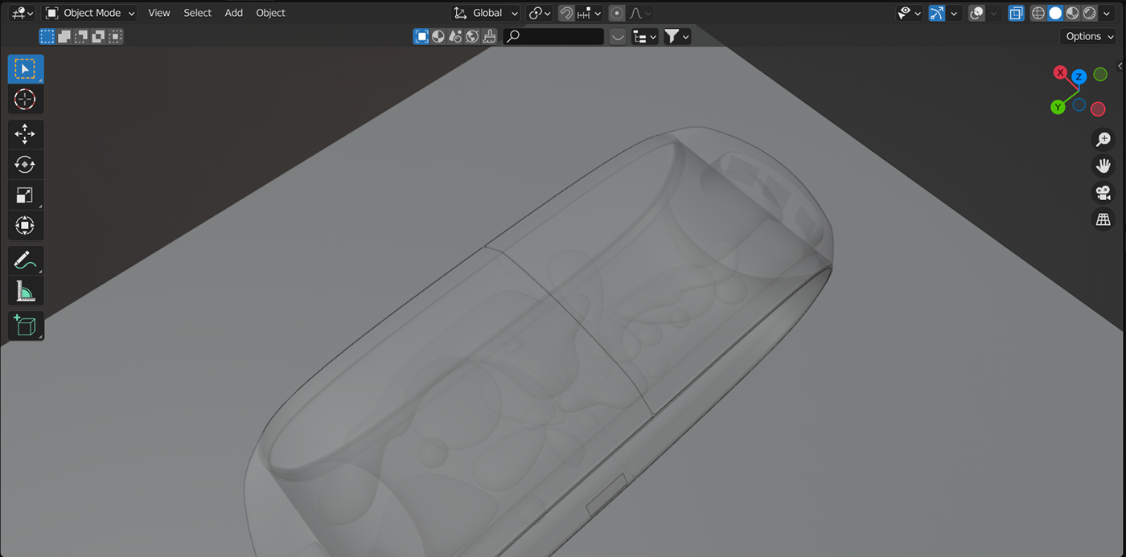Click the Add Cube tool

25,326
